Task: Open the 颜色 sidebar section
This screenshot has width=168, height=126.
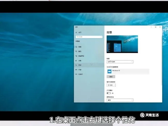Action: tap(89, 51)
